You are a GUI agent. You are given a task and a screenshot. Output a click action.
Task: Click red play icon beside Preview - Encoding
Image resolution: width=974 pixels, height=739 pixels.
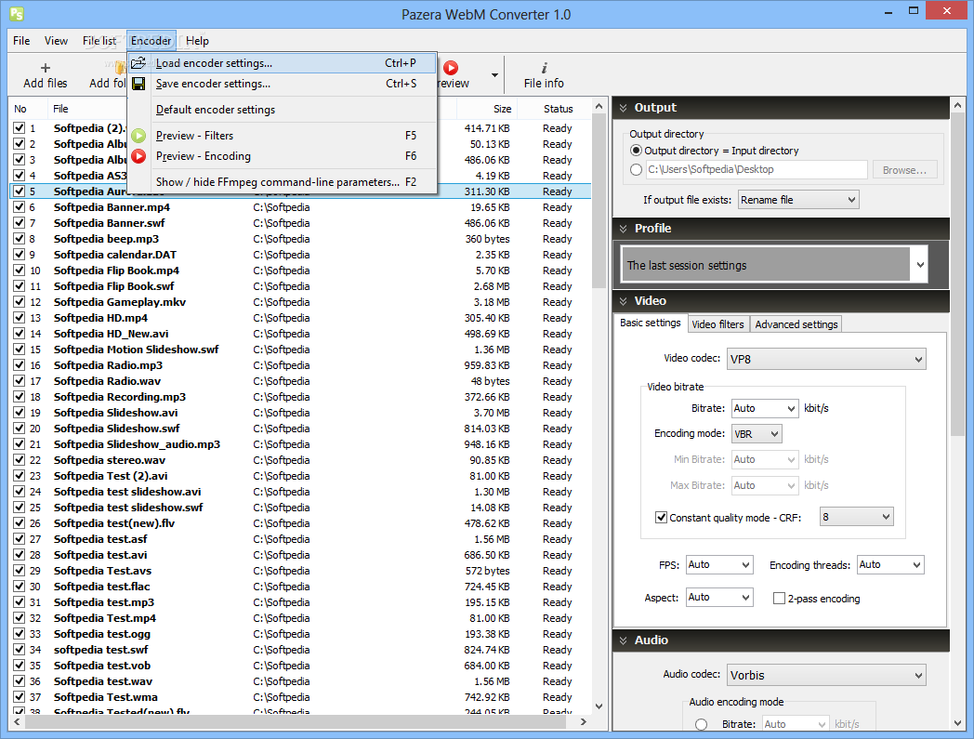click(138, 156)
